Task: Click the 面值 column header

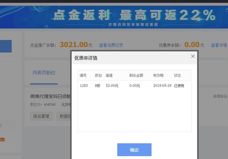Action: [x=109, y=76]
